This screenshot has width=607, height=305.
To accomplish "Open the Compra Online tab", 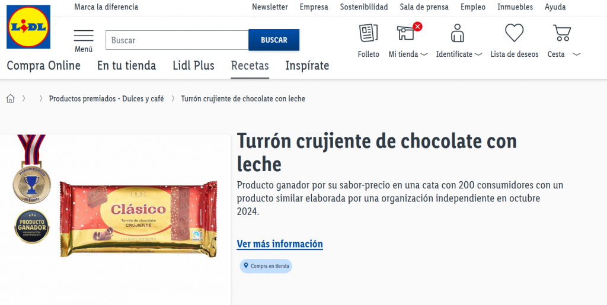I will [x=44, y=66].
